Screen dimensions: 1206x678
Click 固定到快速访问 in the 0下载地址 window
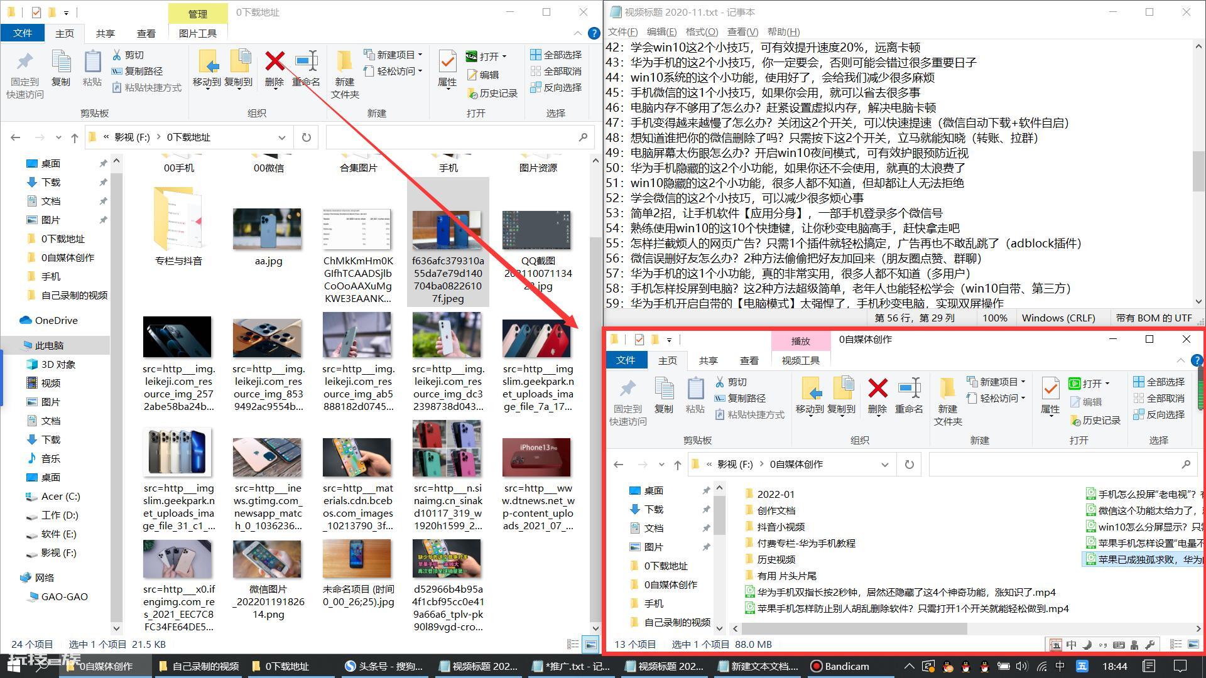[25, 74]
